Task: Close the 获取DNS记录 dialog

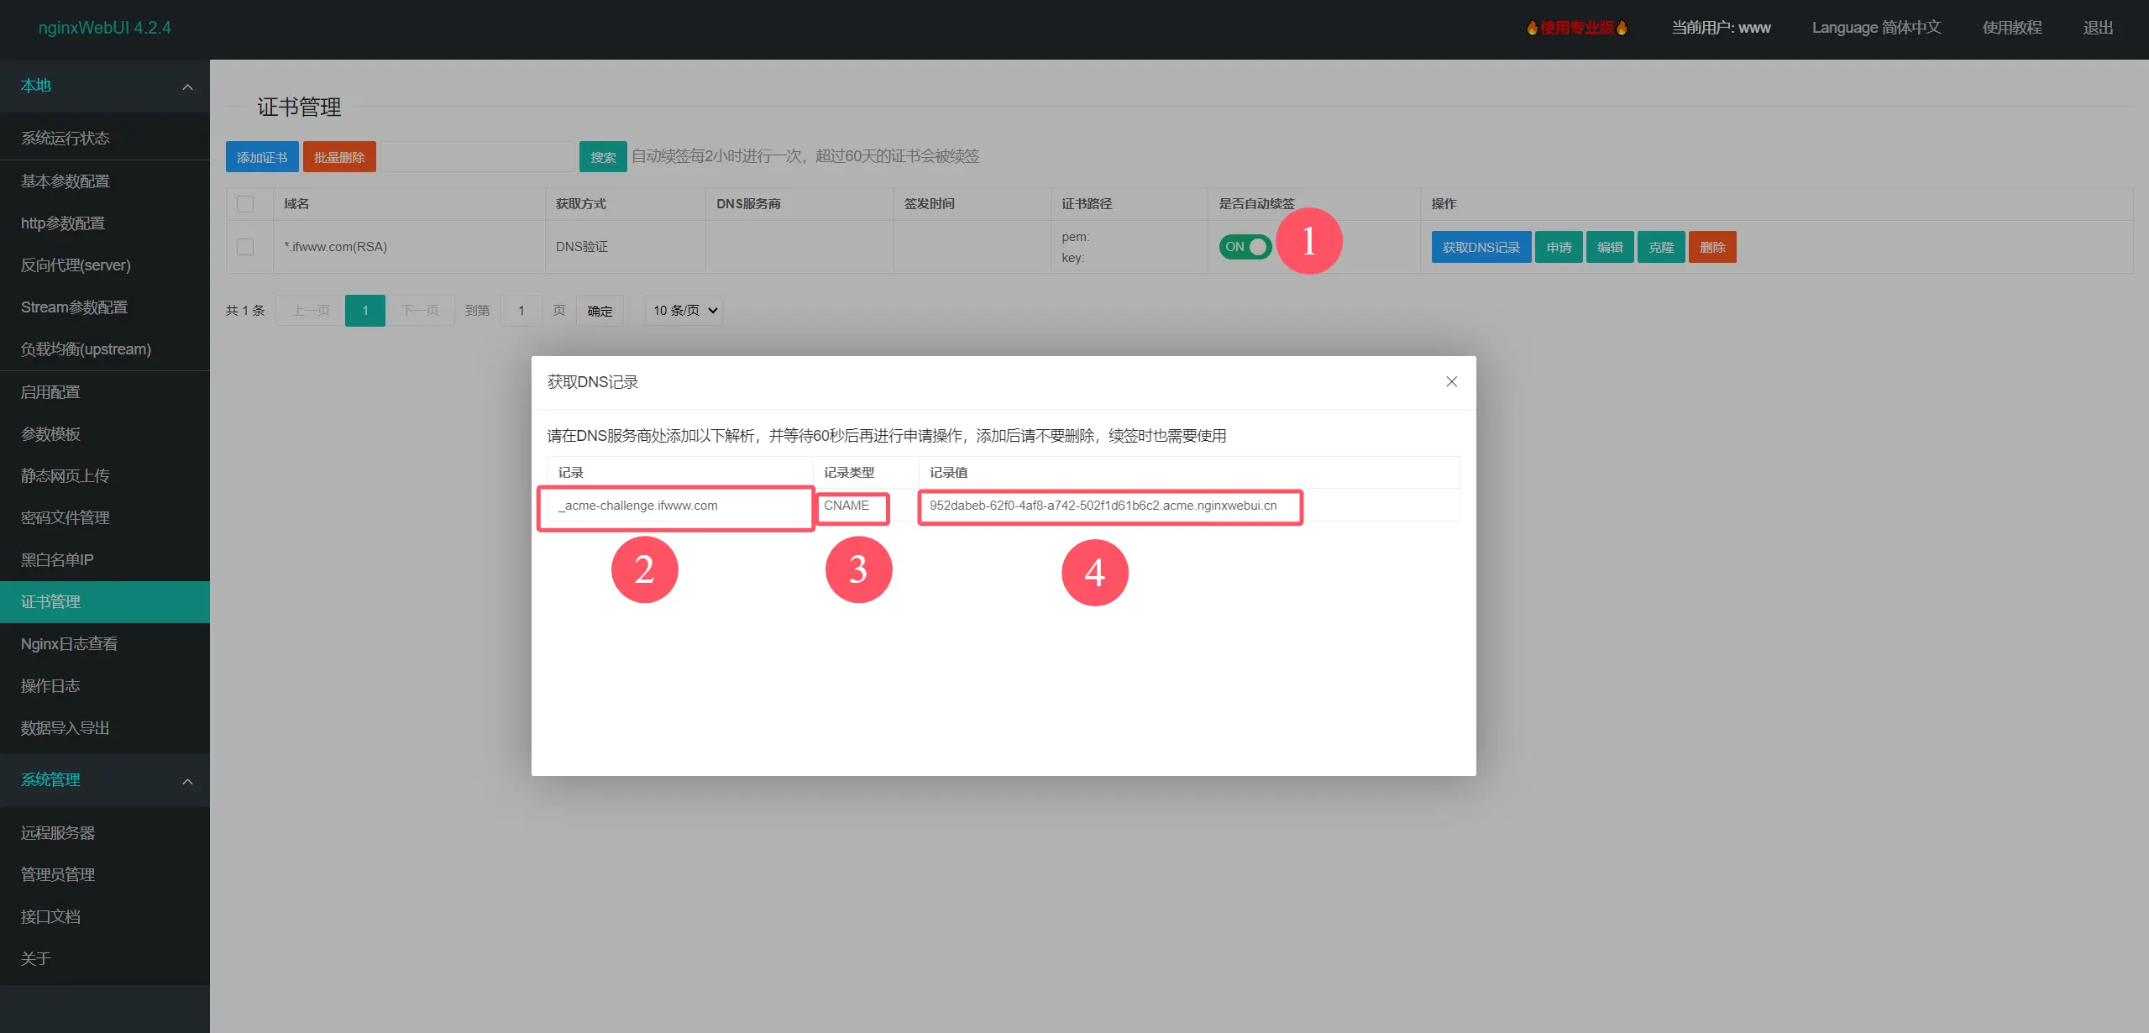Action: pos(1450,382)
